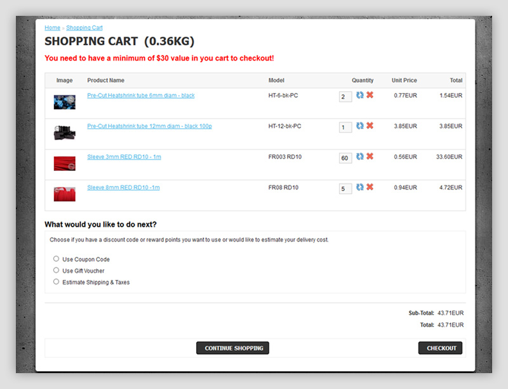
Task: Click update icon for 6mm Heatshrink tube
Action: coord(360,95)
